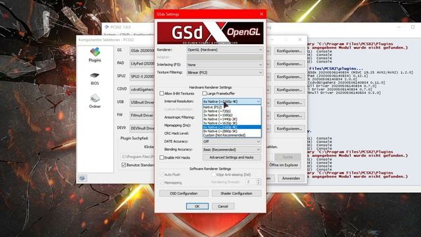421x237 pixels.
Task: Open OSD Configuration
Action: pyautogui.click(x=184, y=194)
